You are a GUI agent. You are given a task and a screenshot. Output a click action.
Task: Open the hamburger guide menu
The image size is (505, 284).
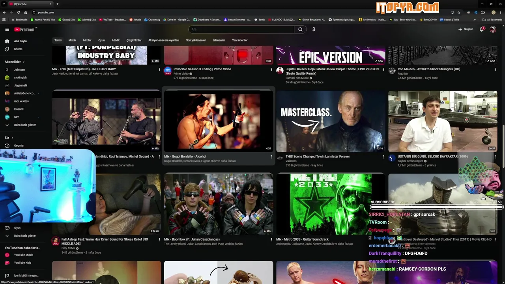click(7, 29)
